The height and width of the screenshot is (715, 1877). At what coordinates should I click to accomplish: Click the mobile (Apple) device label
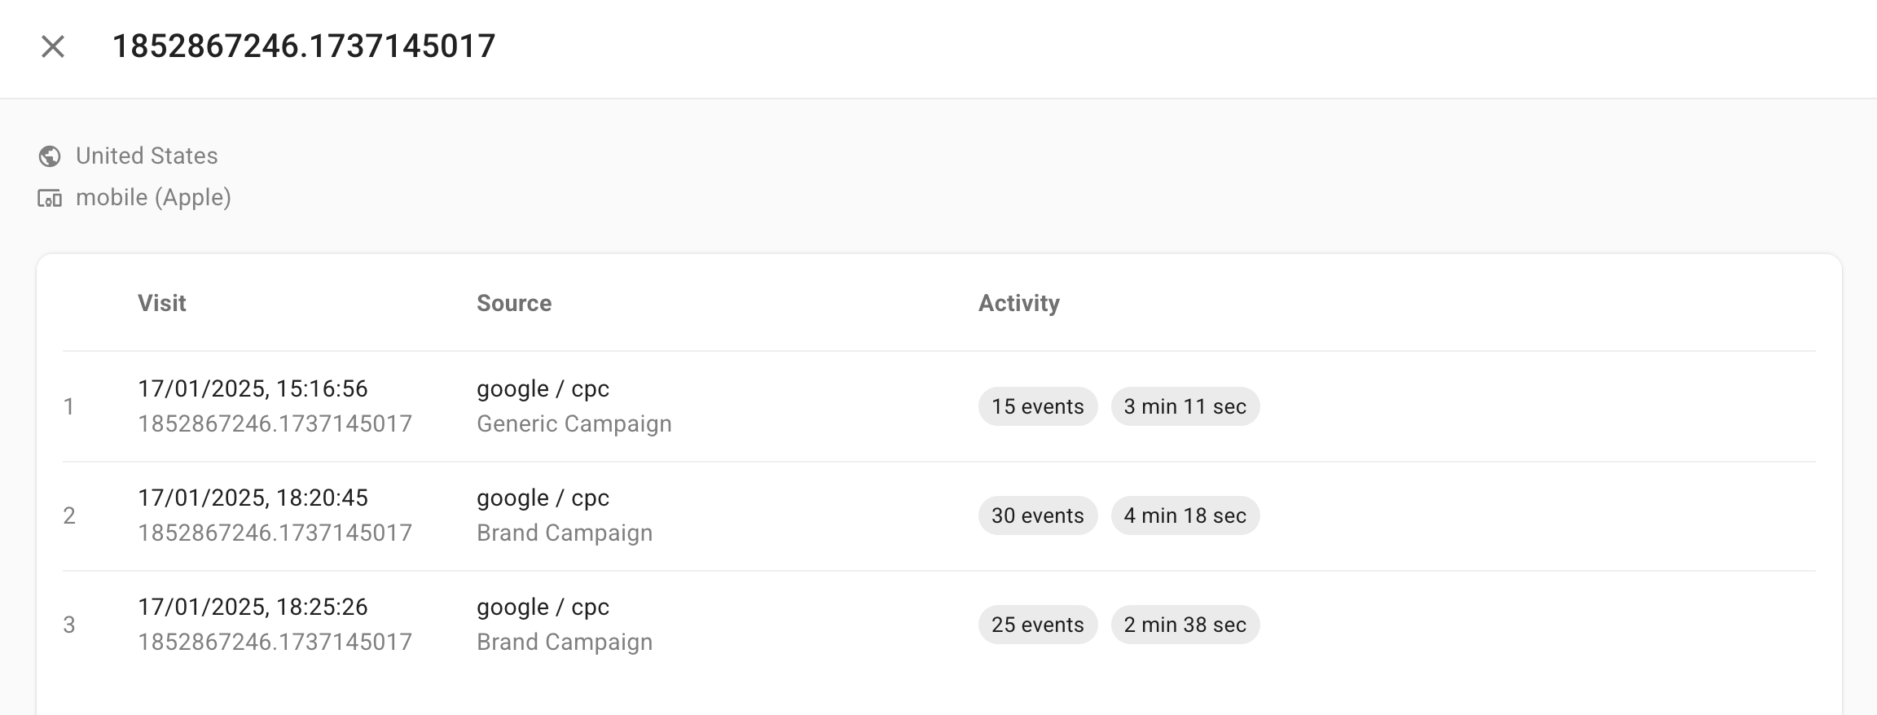(153, 198)
